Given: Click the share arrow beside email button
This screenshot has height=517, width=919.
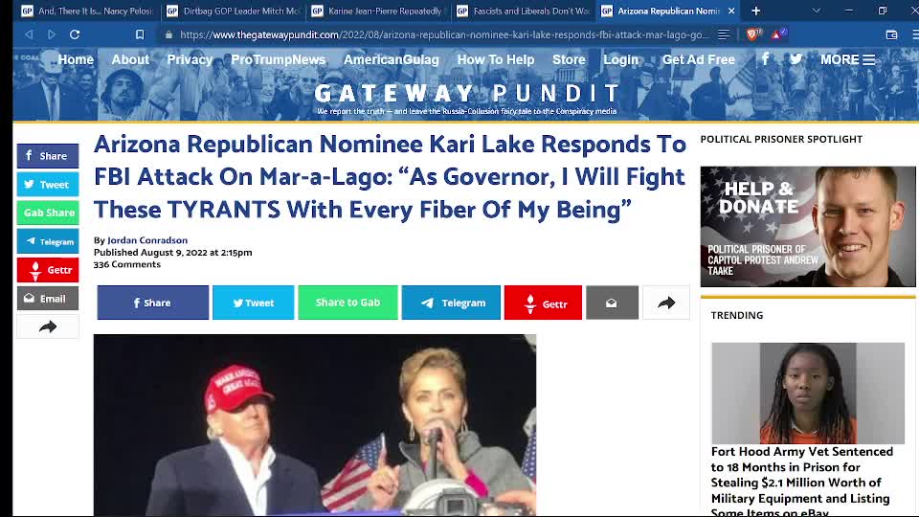Looking at the screenshot, I should click(666, 303).
